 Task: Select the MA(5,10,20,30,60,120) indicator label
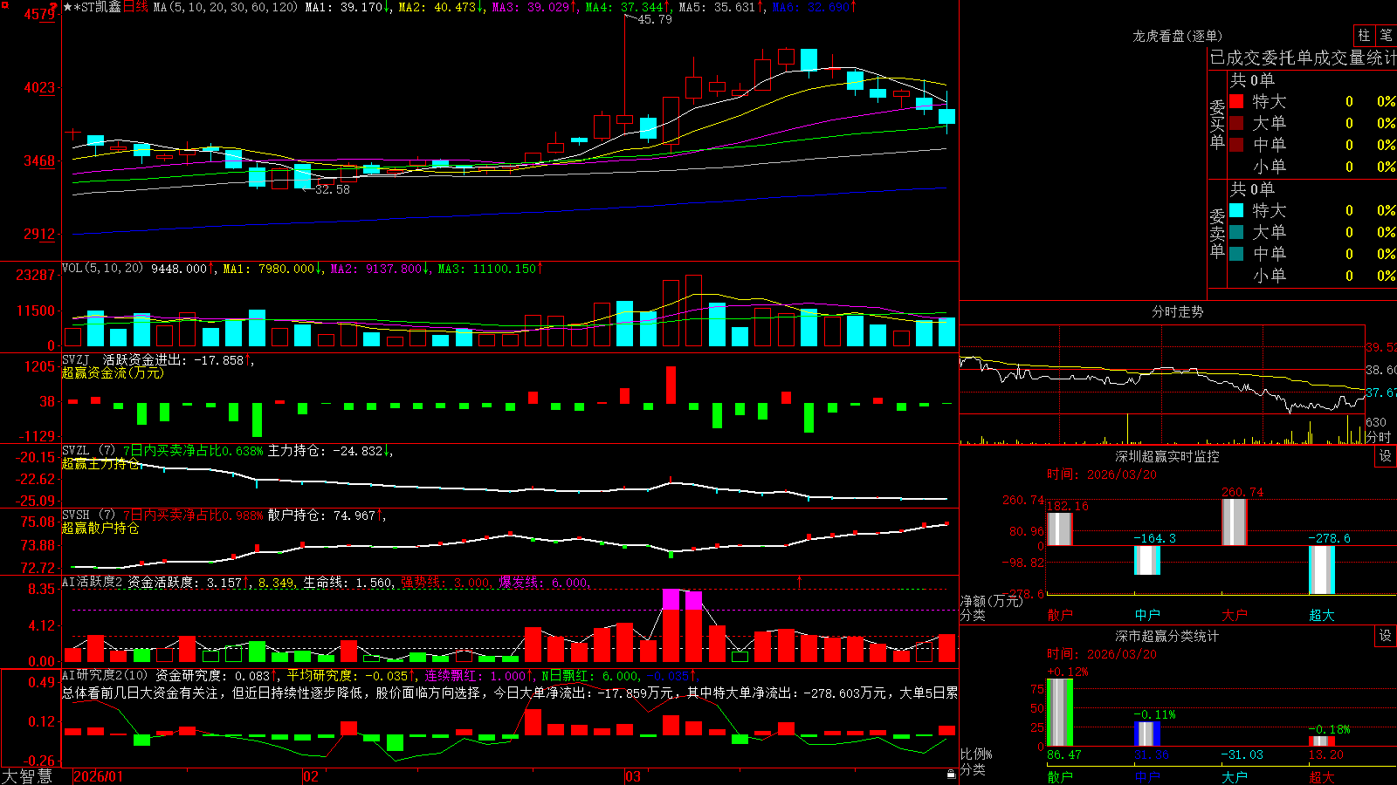point(225,7)
